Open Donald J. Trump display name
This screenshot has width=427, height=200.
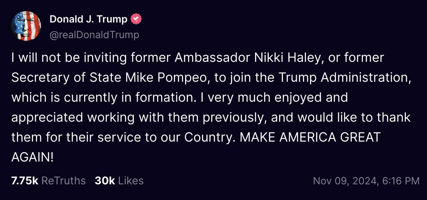pos(88,19)
